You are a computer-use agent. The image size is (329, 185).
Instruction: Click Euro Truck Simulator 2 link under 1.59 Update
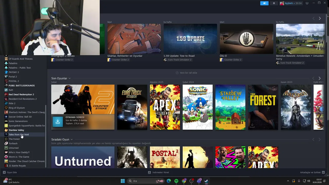pyautogui.click(x=179, y=60)
